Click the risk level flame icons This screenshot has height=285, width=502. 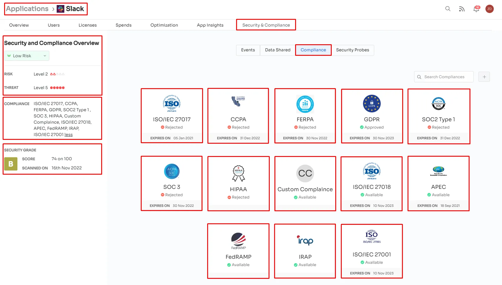tap(57, 74)
